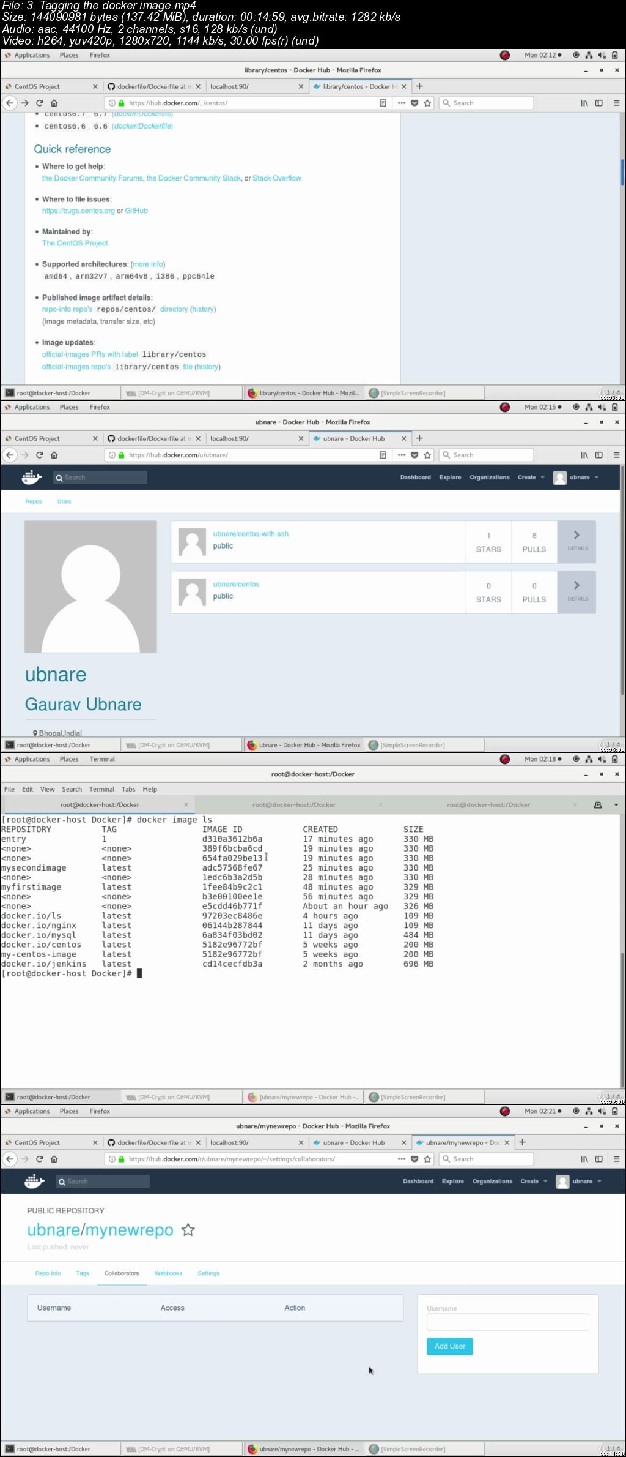Viewport: 626px width, 1457px height.
Task: Click the collaborator Username input field
Action: [x=507, y=1321]
